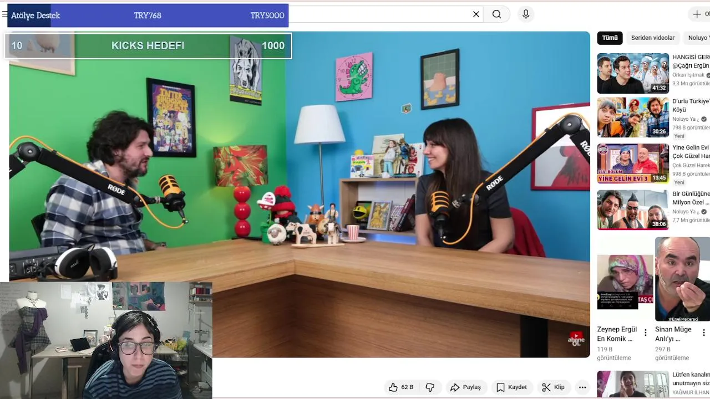Click the Bir Günlüğüne video title
Viewport: 710px width, 399px height.
tap(691, 198)
